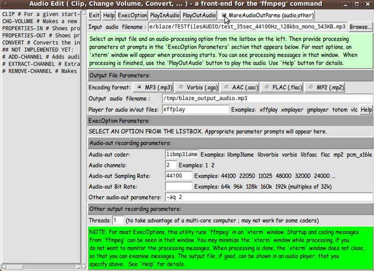This screenshot has height=271, width=374.
Task: Select CLIP option in the listbox
Action: 41,14
